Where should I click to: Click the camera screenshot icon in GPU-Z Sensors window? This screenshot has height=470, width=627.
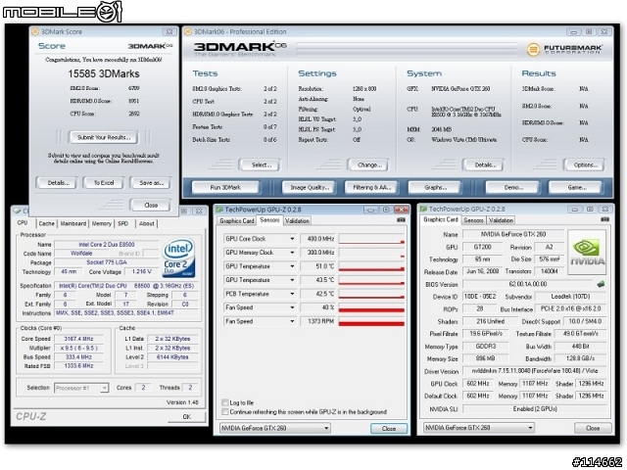click(401, 220)
